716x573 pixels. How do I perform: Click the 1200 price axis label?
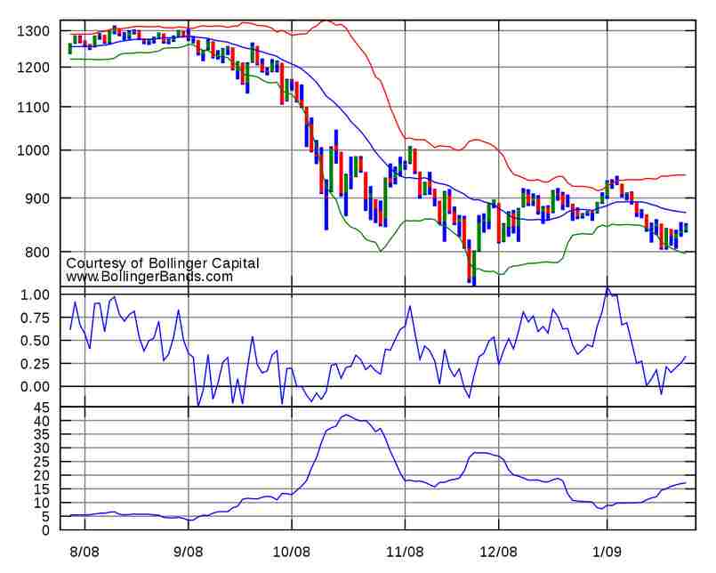pos(33,68)
